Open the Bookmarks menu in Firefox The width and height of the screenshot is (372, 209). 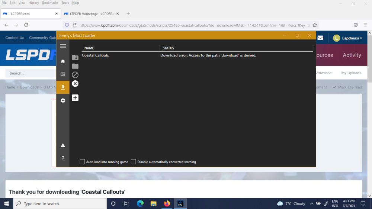pos(50,3)
